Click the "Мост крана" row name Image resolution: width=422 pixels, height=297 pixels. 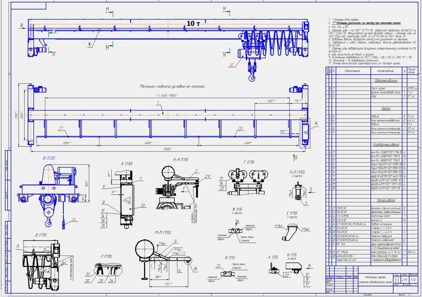point(378,88)
